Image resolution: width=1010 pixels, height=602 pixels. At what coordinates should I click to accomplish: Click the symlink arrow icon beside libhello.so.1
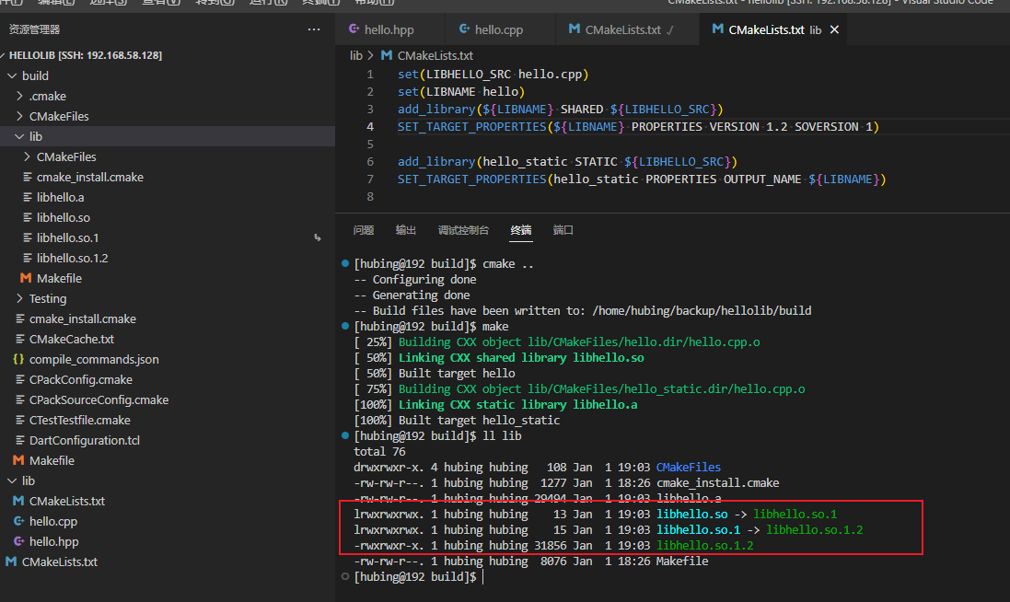(x=318, y=238)
